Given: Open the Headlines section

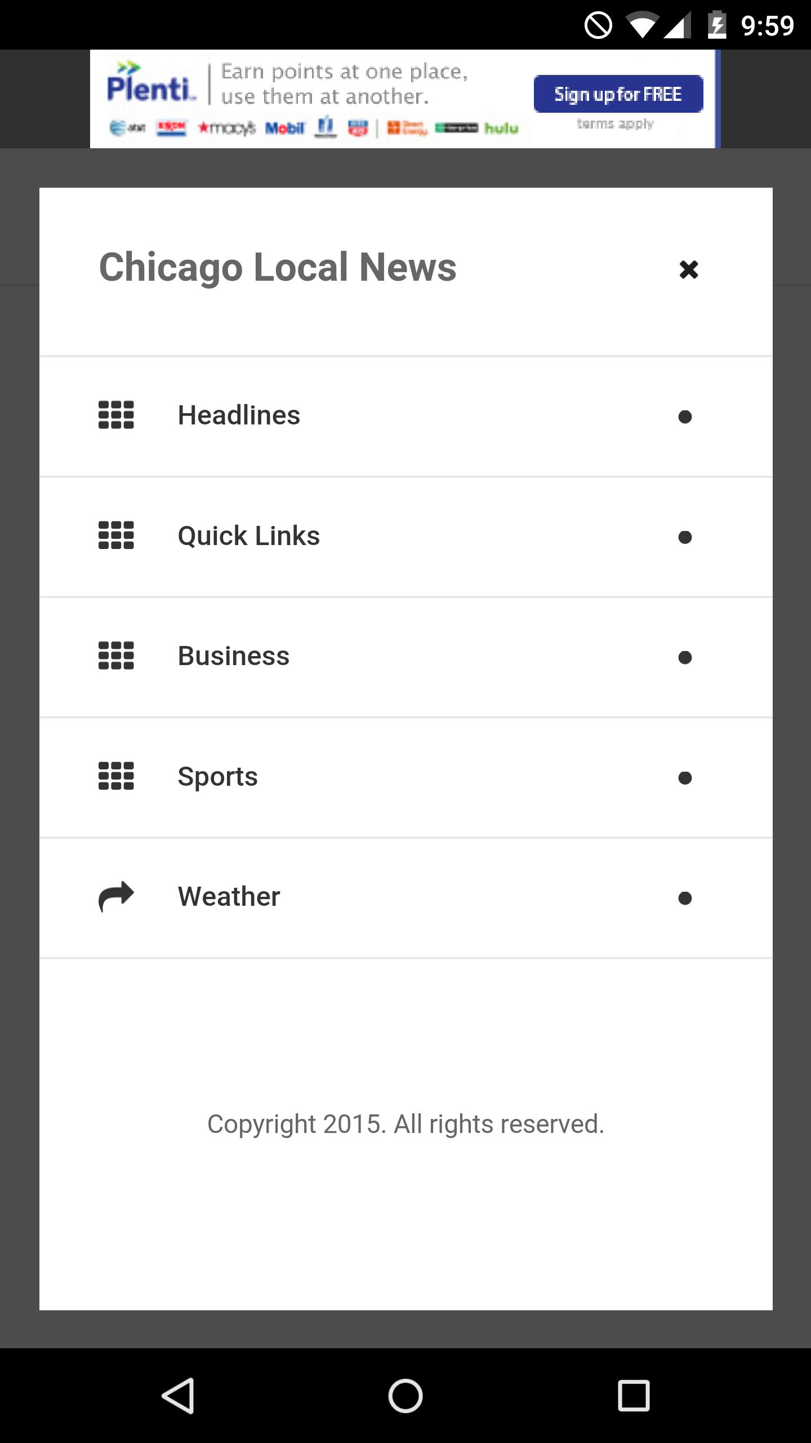Looking at the screenshot, I should [x=239, y=415].
